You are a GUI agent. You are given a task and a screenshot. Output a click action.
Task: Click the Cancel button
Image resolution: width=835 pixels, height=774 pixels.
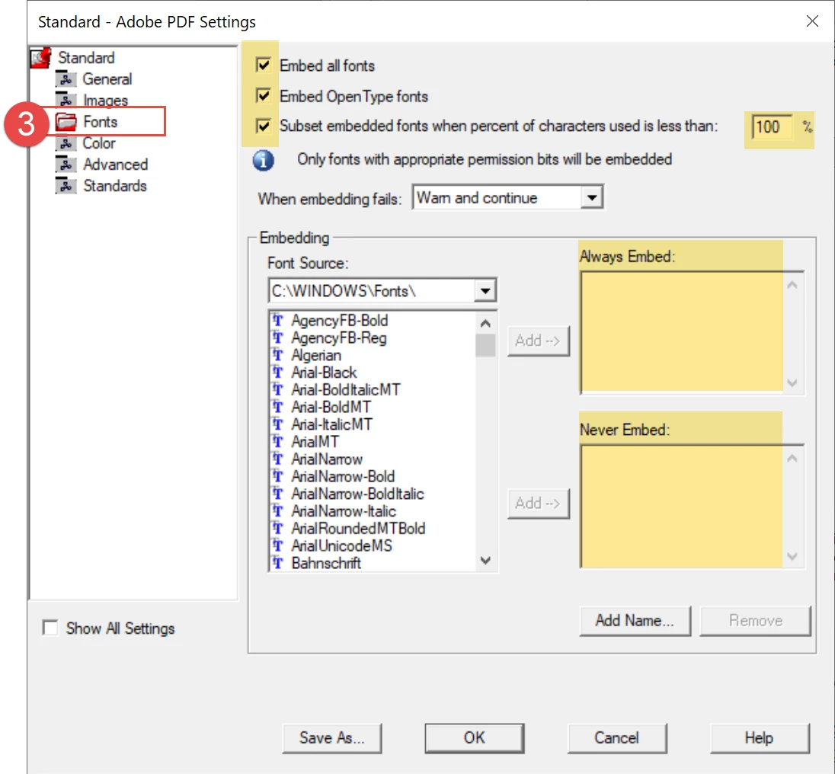click(616, 737)
